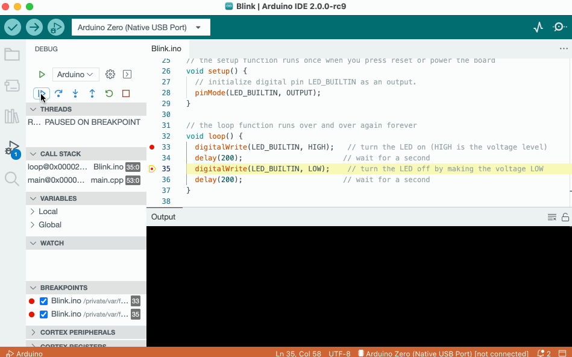Open the debug configuration gear icon
Image resolution: width=572 pixels, height=357 pixels.
pos(110,74)
